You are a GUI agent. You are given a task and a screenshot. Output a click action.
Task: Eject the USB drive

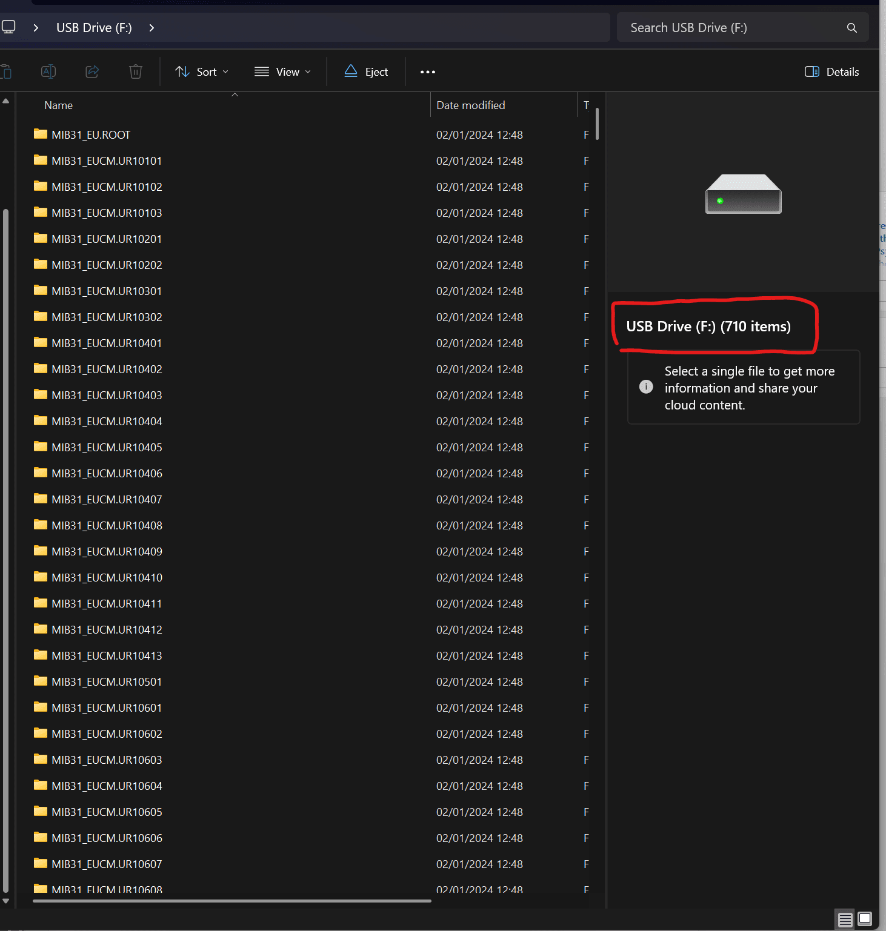point(366,71)
